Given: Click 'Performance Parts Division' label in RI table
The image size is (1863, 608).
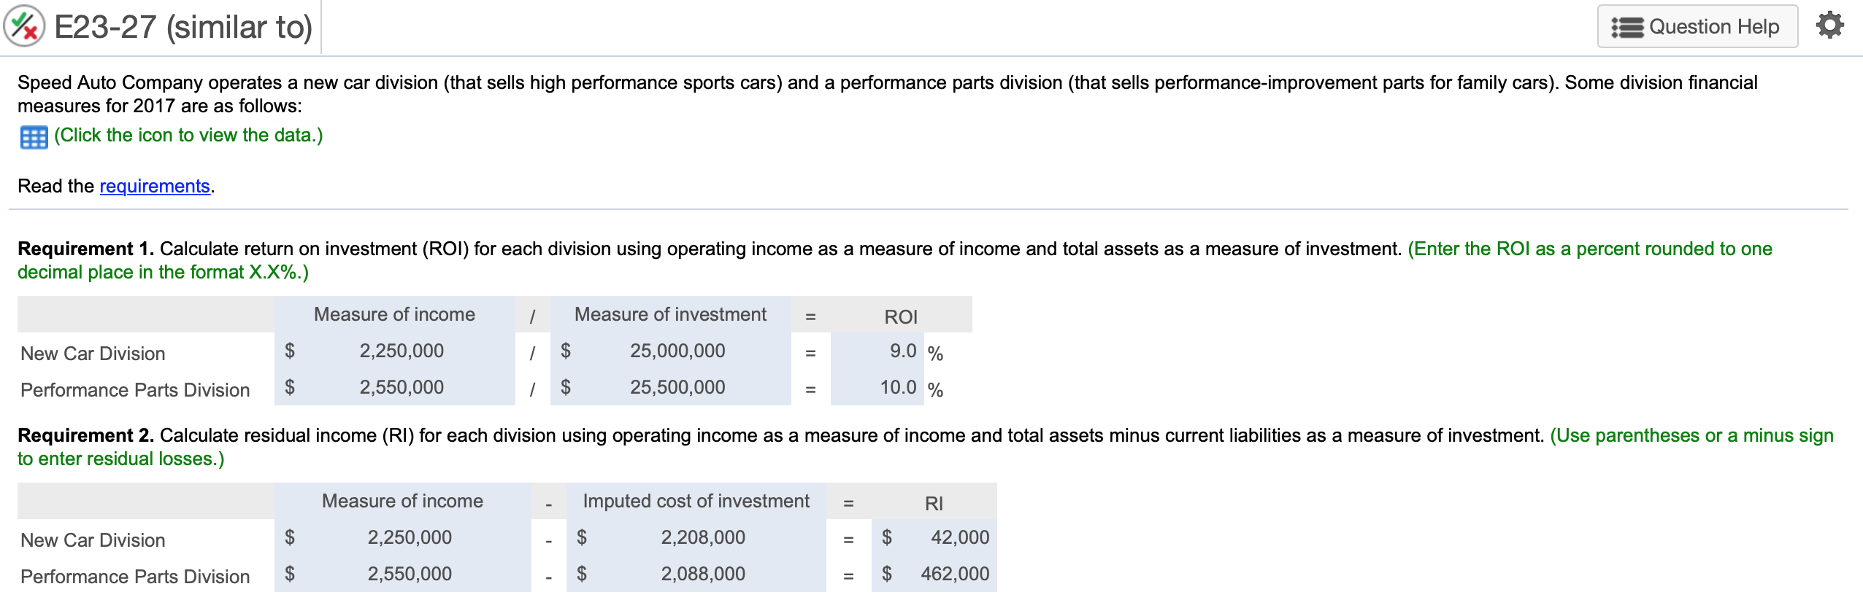Looking at the screenshot, I should point(135,577).
